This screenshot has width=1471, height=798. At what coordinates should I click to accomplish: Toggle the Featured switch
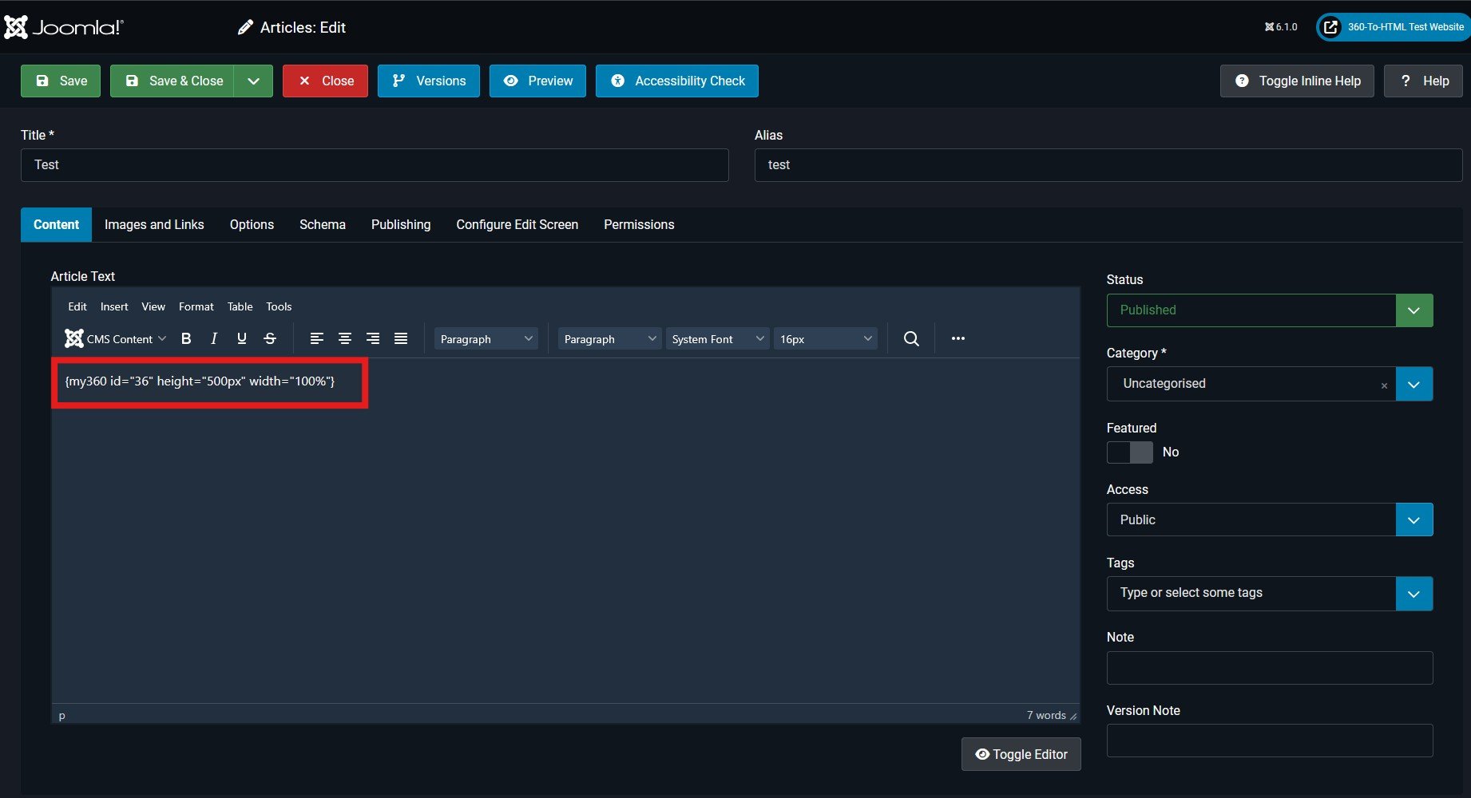point(1130,452)
